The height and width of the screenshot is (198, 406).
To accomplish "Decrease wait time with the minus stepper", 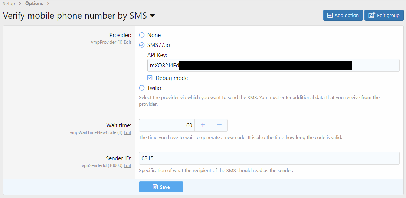I will (219, 125).
